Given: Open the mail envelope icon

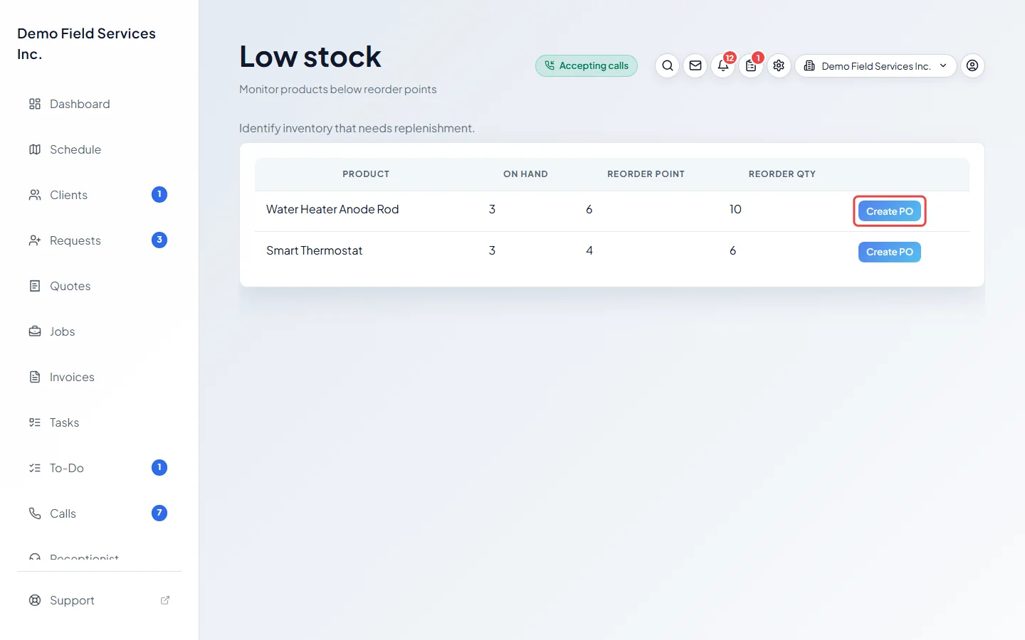Looking at the screenshot, I should [x=695, y=65].
